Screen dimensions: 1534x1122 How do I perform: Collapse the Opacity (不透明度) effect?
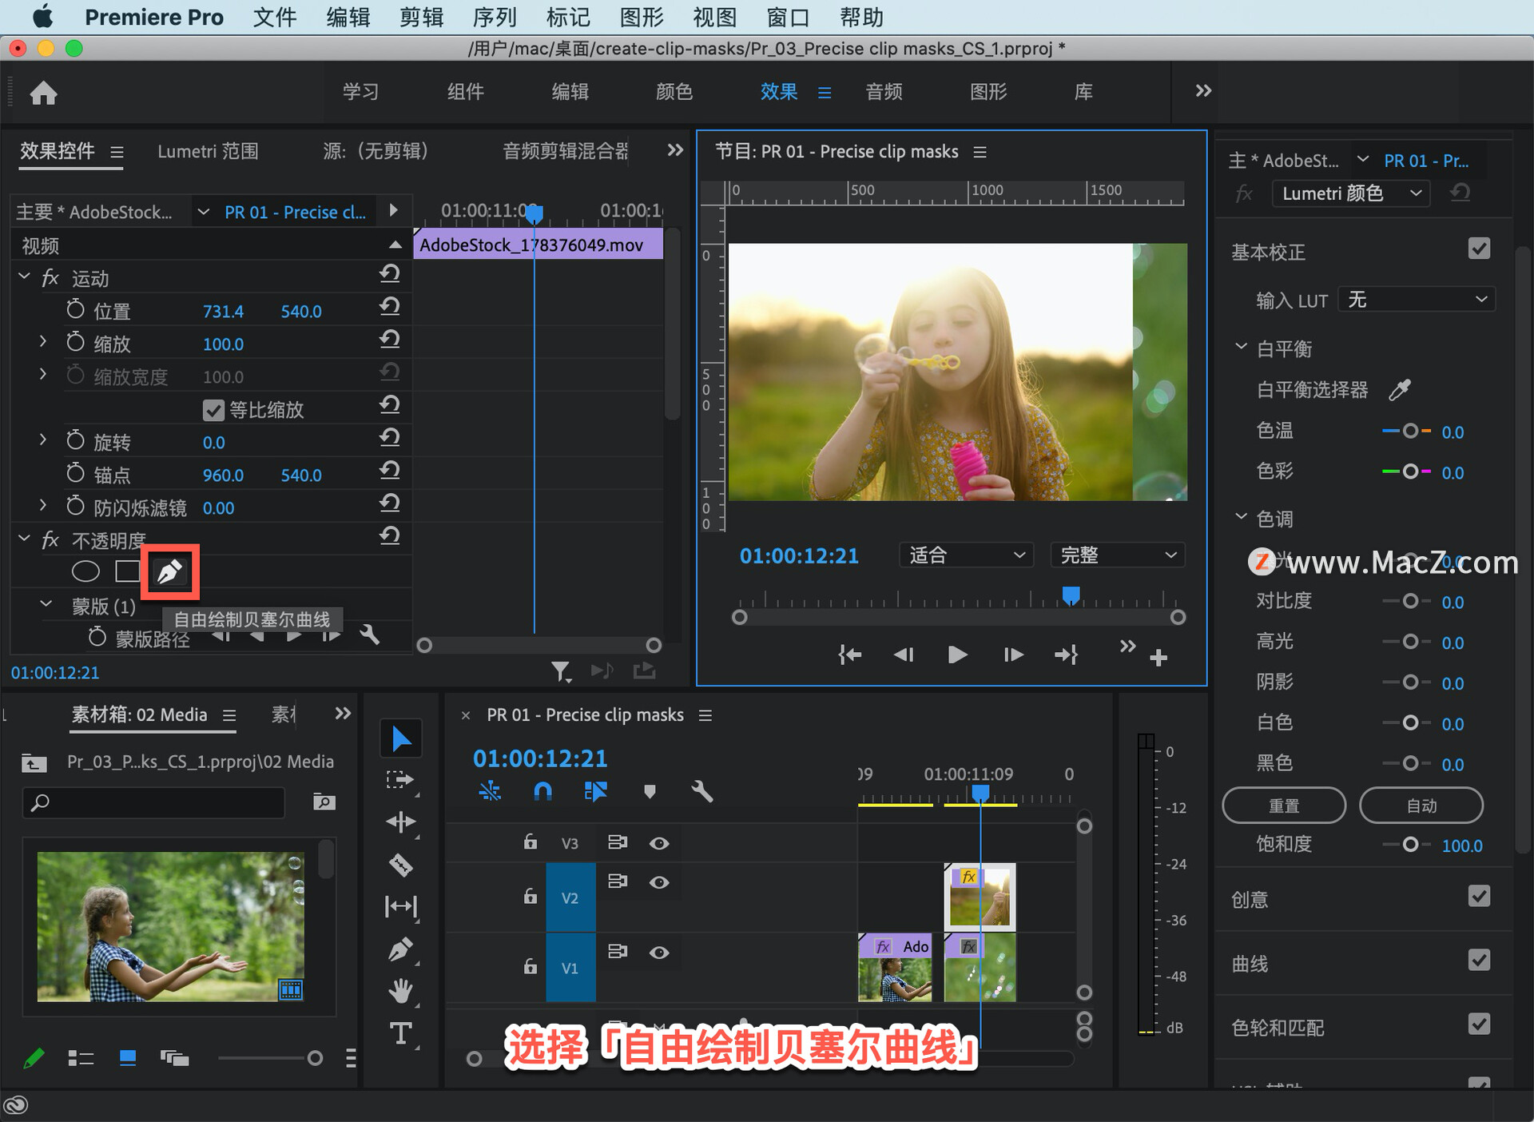coord(24,539)
